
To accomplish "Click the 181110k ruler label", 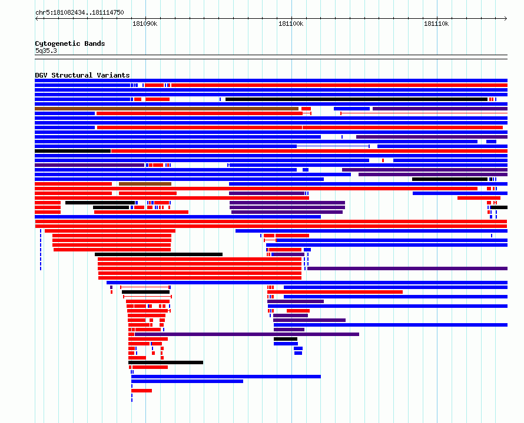I will pos(436,23).
